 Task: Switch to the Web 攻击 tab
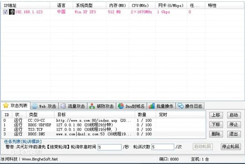pyautogui.click(x=44, y=106)
